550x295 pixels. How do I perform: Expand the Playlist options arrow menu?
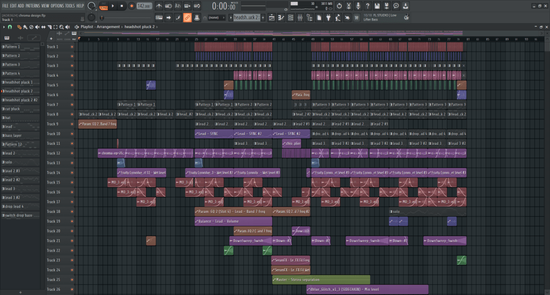click(x=4, y=26)
